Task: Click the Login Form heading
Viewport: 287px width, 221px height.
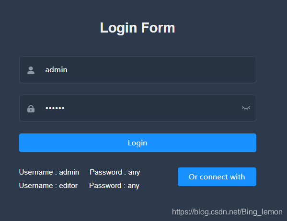Action: pos(138,28)
